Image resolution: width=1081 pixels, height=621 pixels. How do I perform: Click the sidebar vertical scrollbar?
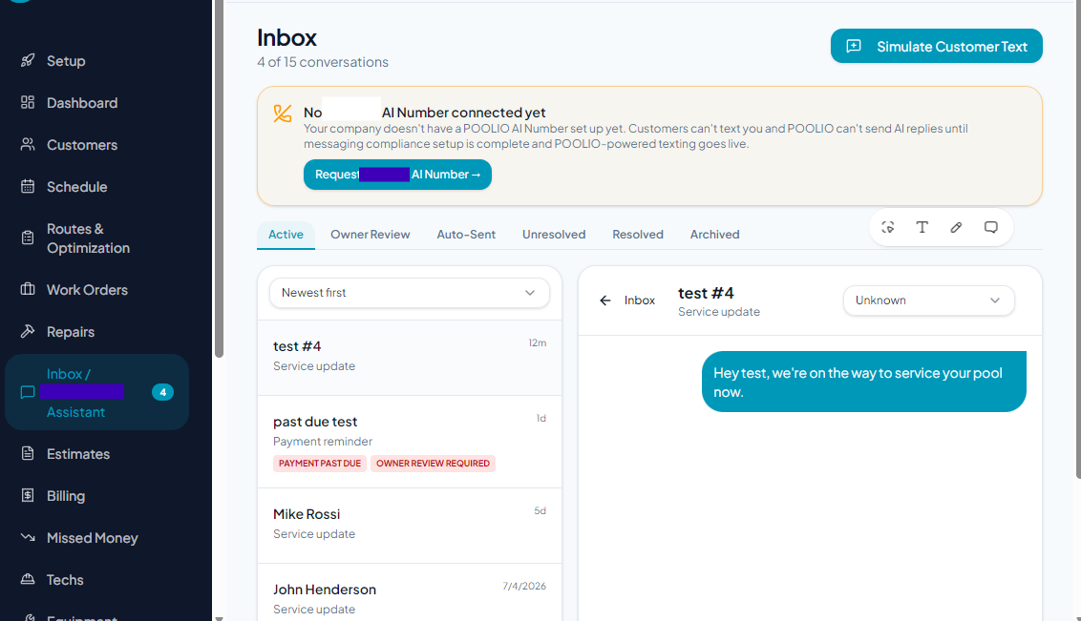pos(220,179)
